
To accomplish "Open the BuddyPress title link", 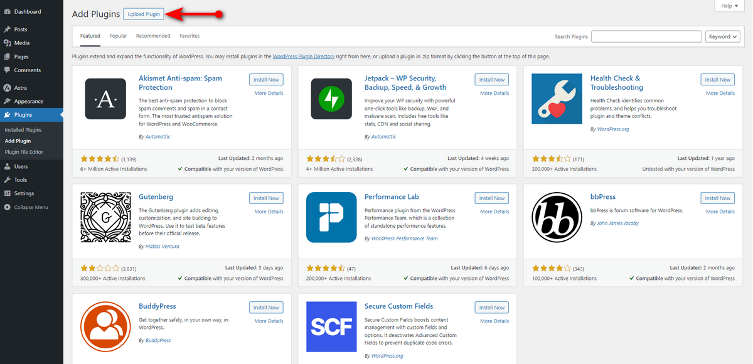I will tap(158, 306).
